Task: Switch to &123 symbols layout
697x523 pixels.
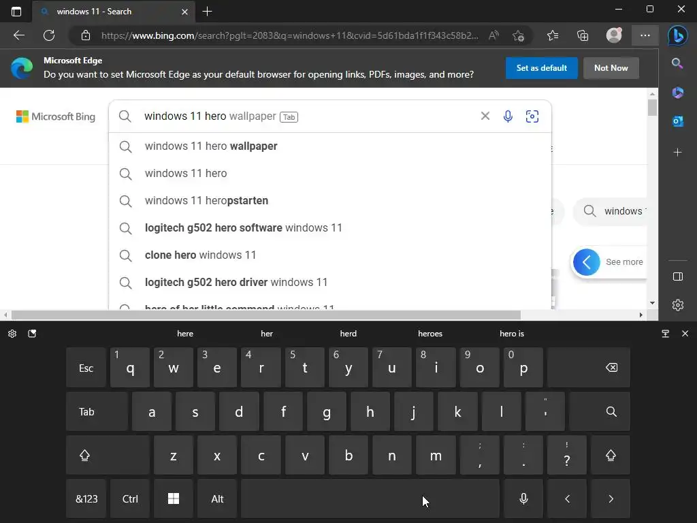Action: click(x=86, y=498)
